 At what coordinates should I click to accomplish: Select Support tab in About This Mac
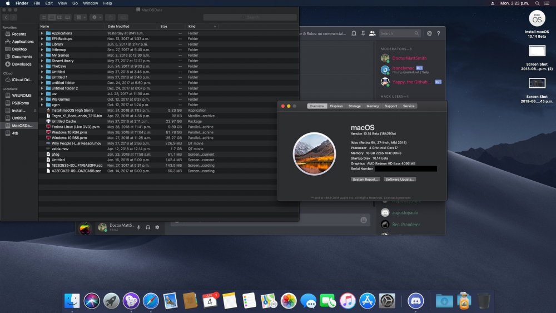391,106
